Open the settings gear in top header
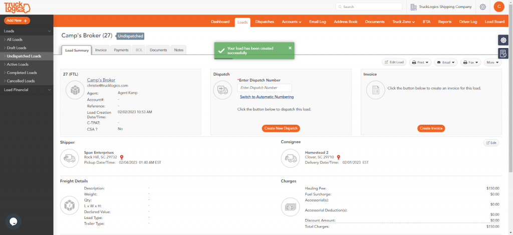 pyautogui.click(x=482, y=7)
